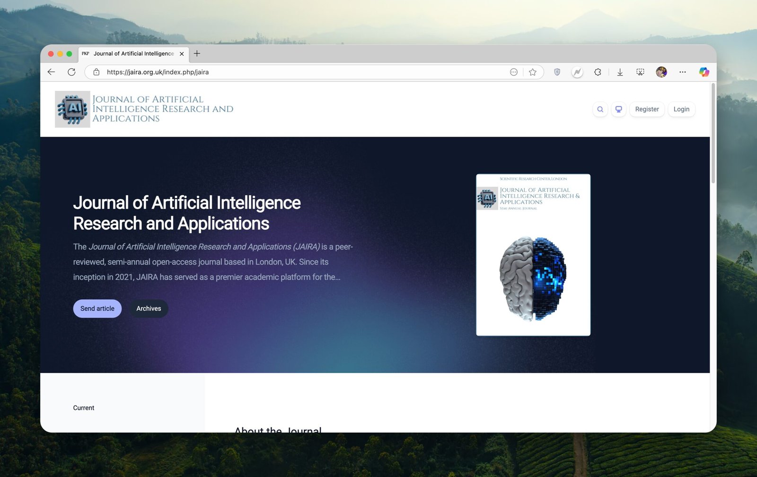The image size is (757, 477).
Task: Reload the page with the refresh icon
Action: [71, 72]
